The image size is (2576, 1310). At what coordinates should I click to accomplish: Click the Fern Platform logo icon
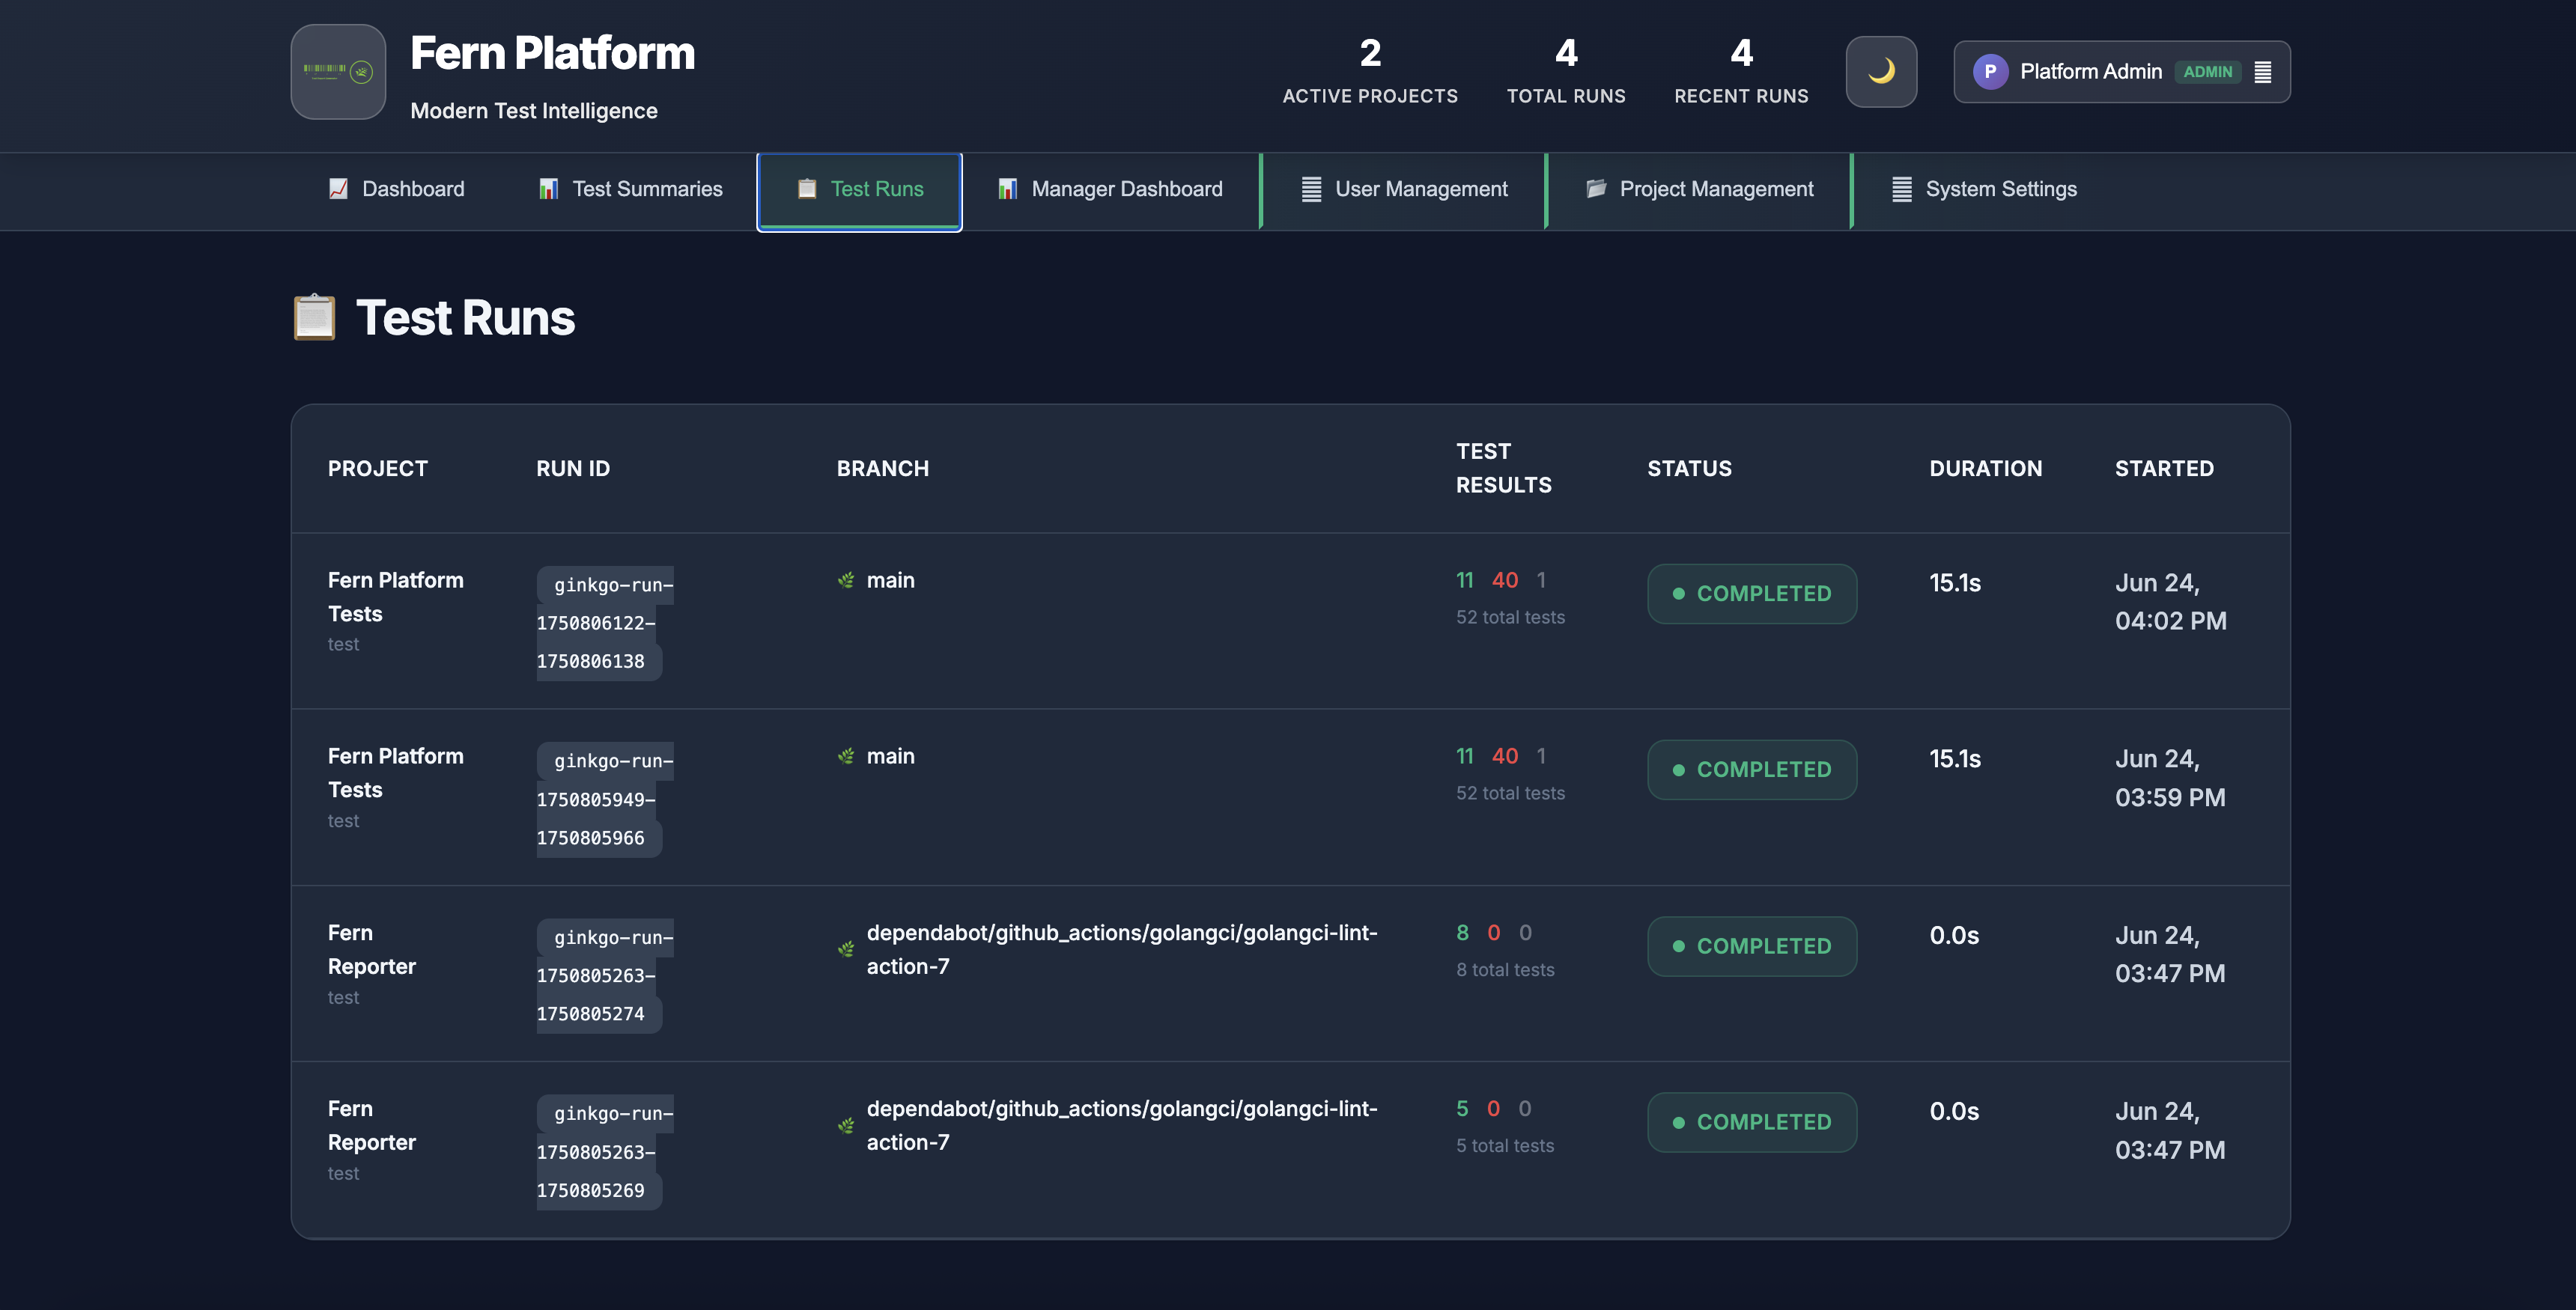click(x=338, y=72)
